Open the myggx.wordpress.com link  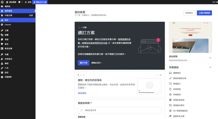tap(178, 60)
